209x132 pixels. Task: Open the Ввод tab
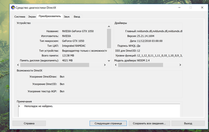pyautogui.click(x=77, y=17)
